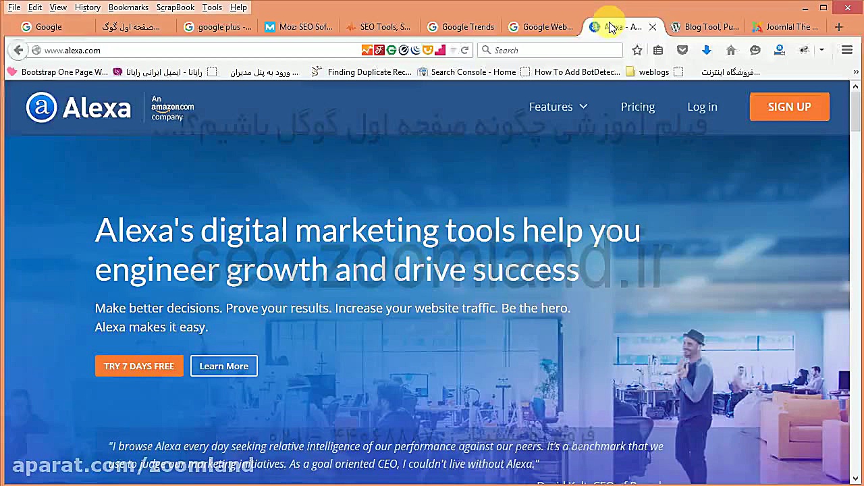Switch to the SEO Tools tab
This screenshot has width=864, height=486.
[x=379, y=27]
